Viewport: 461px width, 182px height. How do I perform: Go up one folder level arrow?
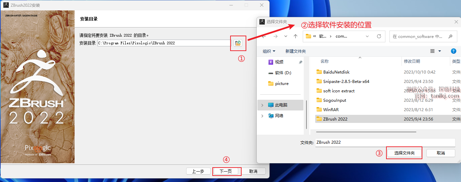[x=295, y=36]
